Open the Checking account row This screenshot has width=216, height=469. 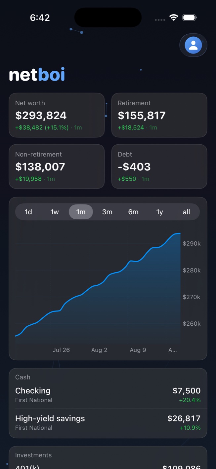(x=108, y=395)
